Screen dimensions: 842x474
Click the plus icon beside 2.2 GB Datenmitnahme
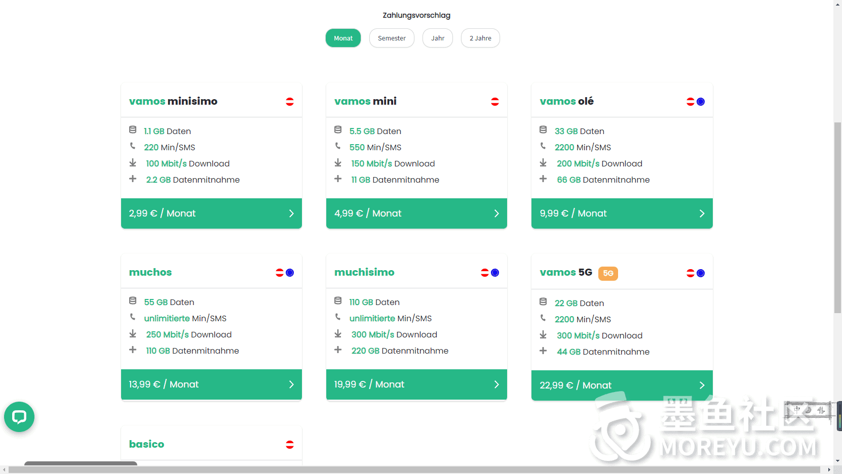coord(133,179)
